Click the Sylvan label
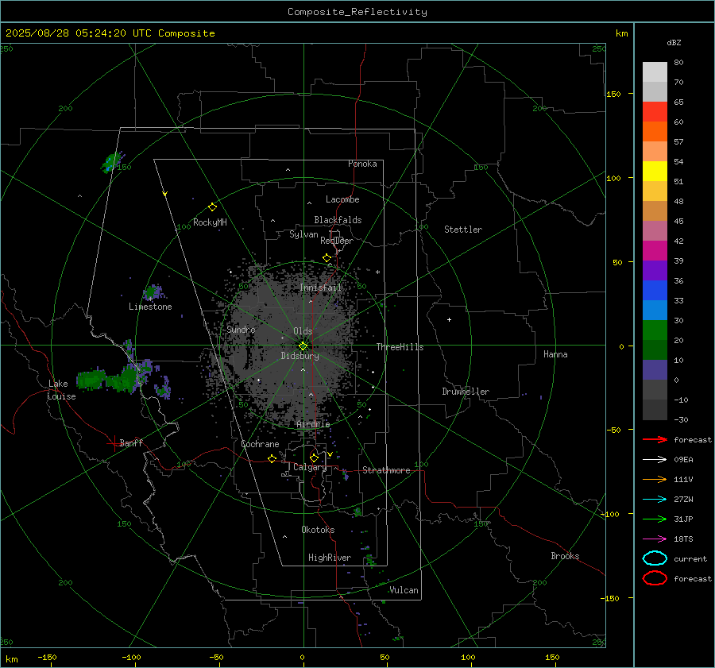Image resolution: width=715 pixels, height=668 pixels. point(303,234)
